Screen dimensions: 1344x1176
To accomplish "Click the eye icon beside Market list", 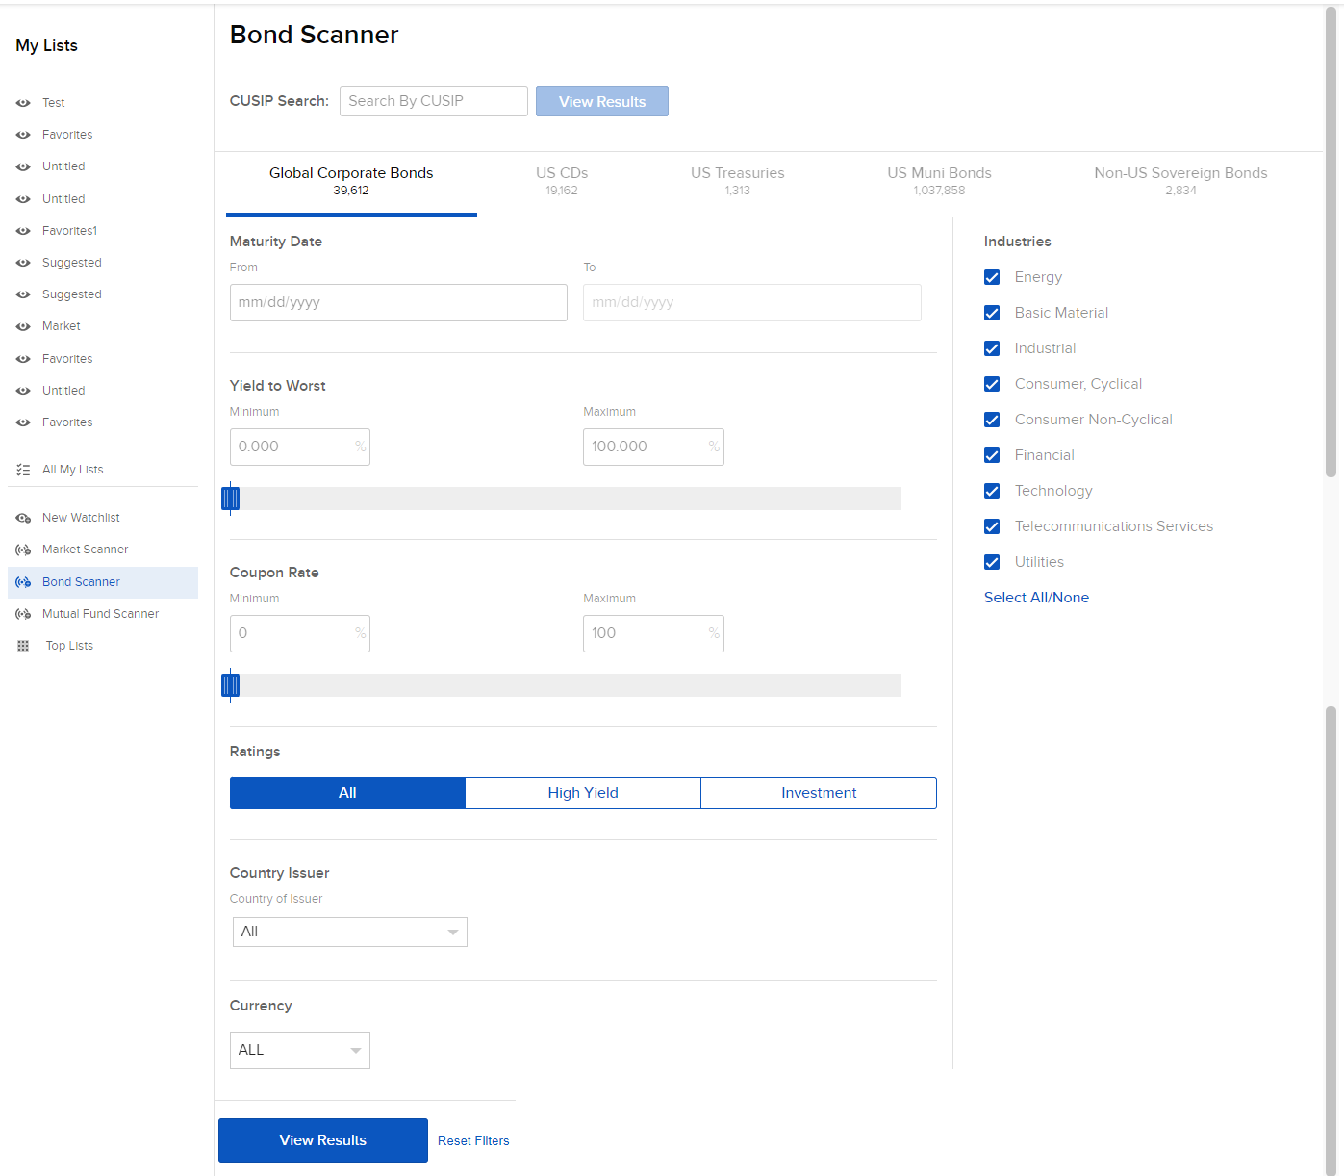I will pyautogui.click(x=23, y=327).
